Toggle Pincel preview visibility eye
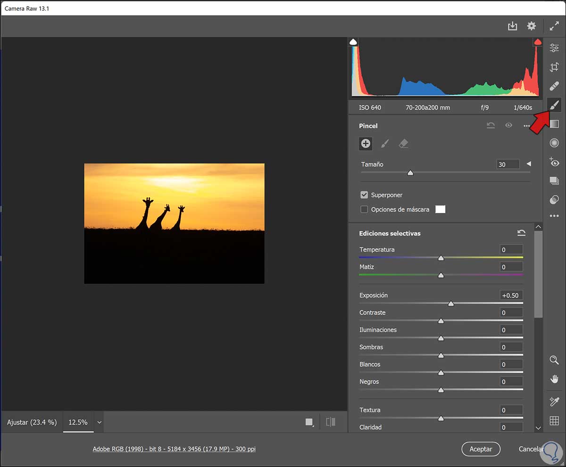 (508, 126)
